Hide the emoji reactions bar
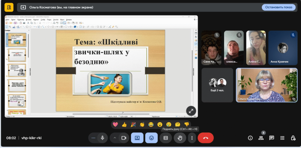The width and height of the screenshot is (301, 148). click(151, 138)
